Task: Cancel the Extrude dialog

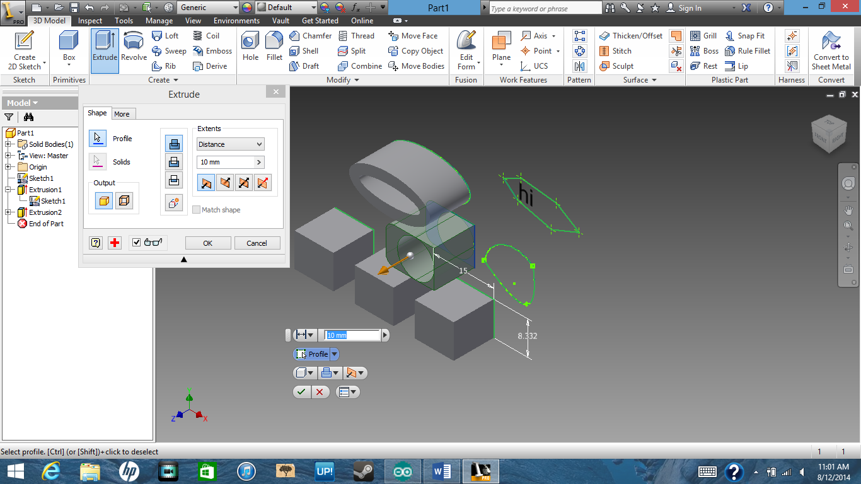Action: coord(257,243)
